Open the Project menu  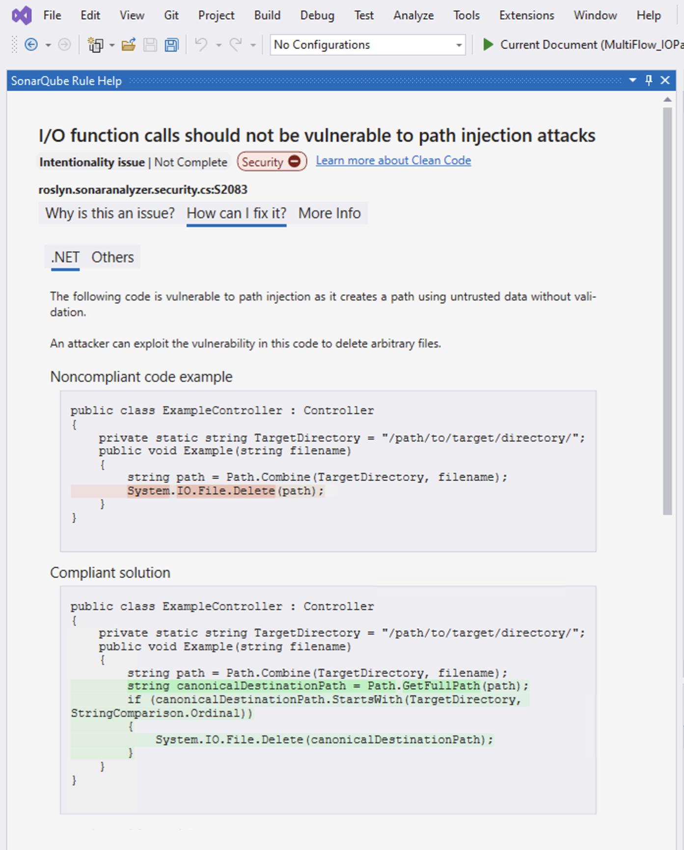coord(217,15)
